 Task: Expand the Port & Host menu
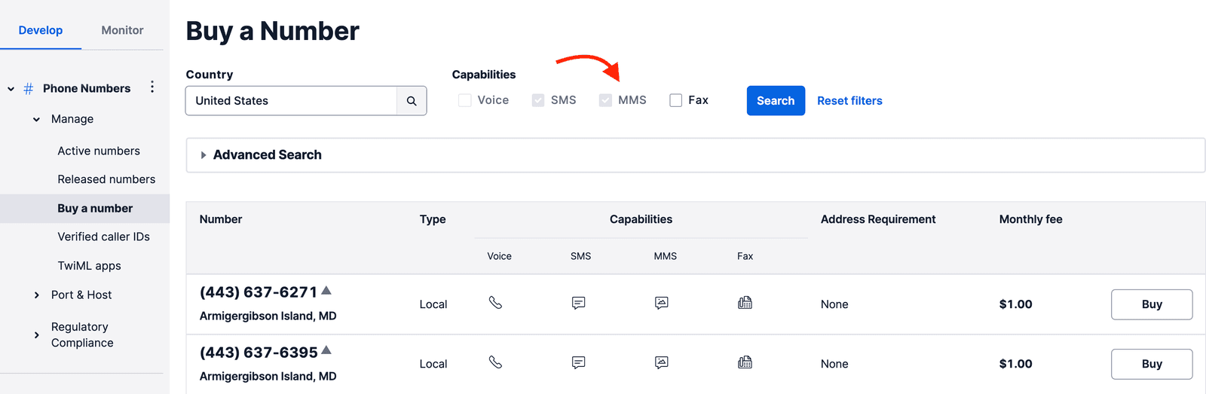point(37,295)
